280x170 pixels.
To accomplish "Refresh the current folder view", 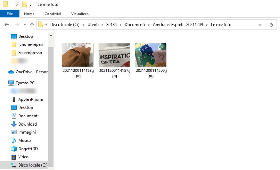I will pyautogui.click(x=271, y=25).
